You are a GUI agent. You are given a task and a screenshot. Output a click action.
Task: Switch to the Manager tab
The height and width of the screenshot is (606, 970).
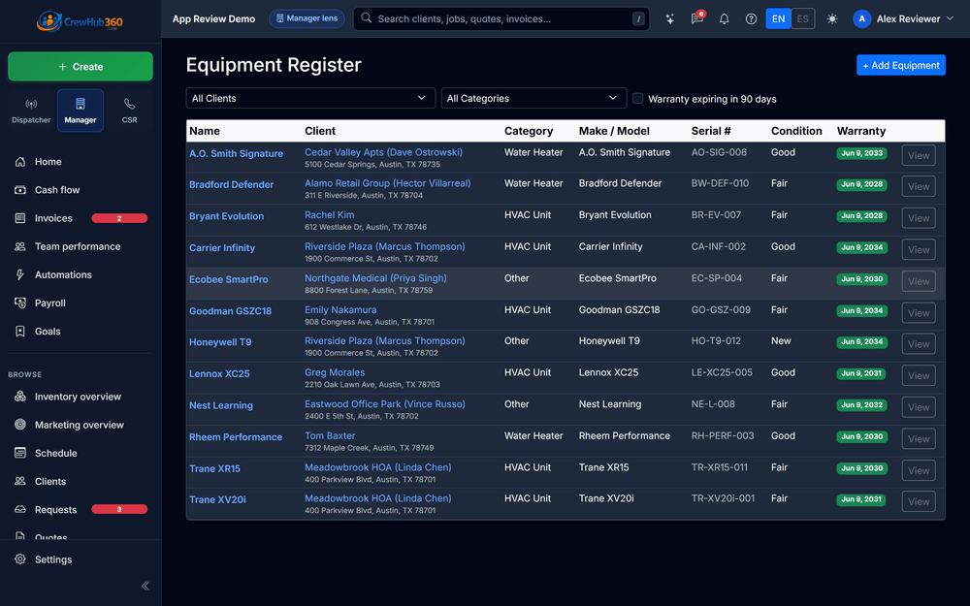81,111
